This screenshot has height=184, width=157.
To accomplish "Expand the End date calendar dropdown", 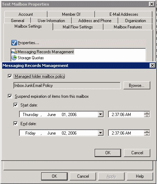I will pos(101,133).
